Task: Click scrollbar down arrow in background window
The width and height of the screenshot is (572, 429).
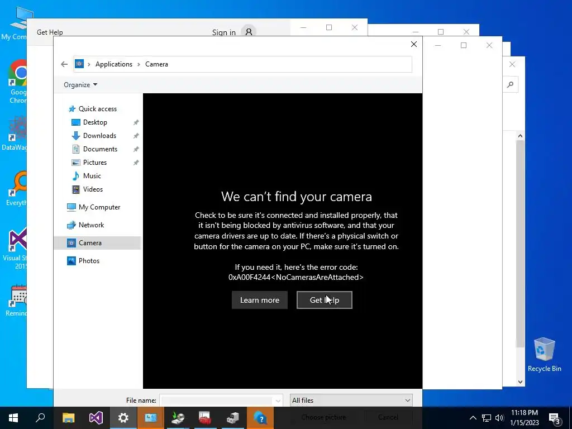Action: (520, 382)
